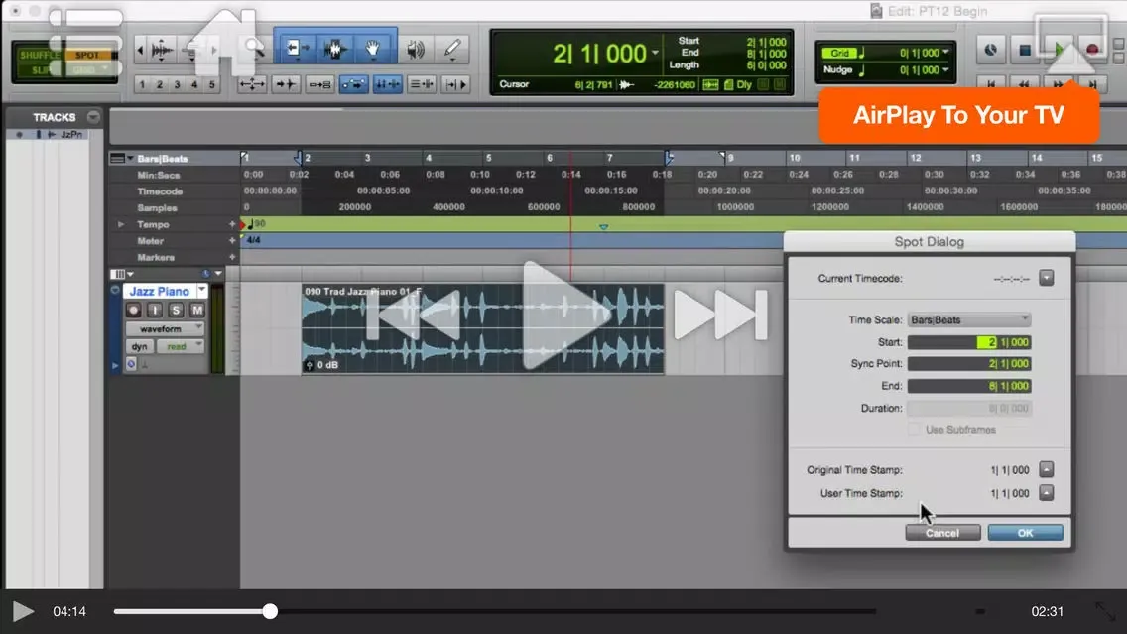The image size is (1127, 634).
Task: Click the track view columns icon
Action: pyautogui.click(x=118, y=274)
